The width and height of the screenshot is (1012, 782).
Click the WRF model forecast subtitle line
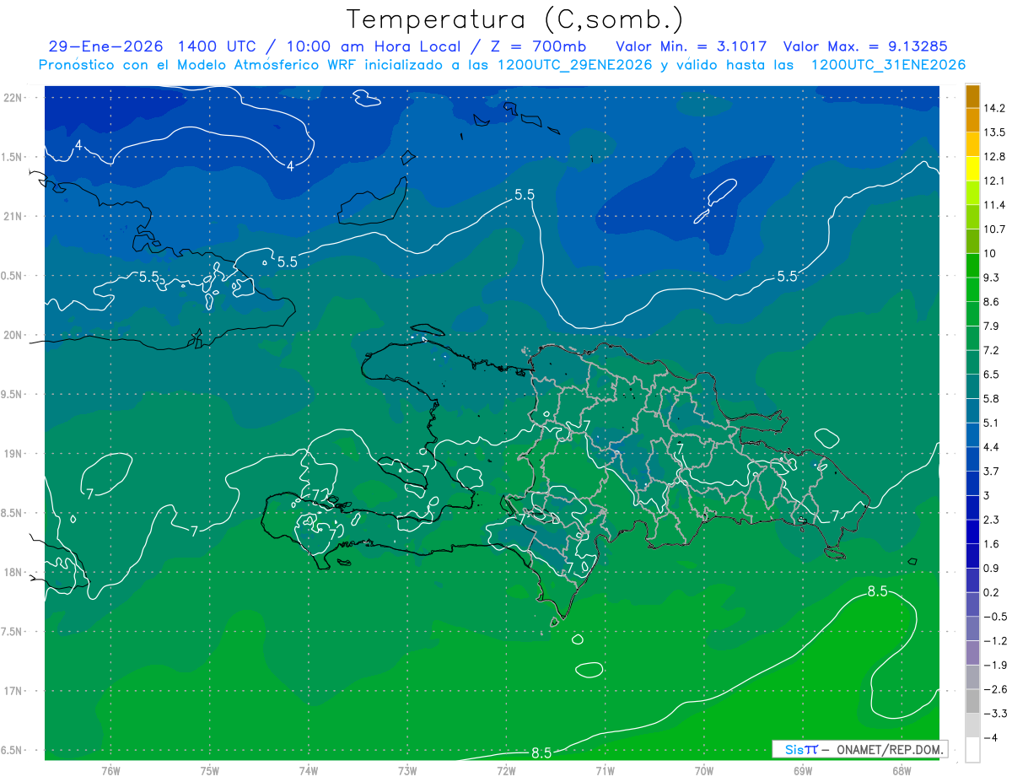click(502, 65)
